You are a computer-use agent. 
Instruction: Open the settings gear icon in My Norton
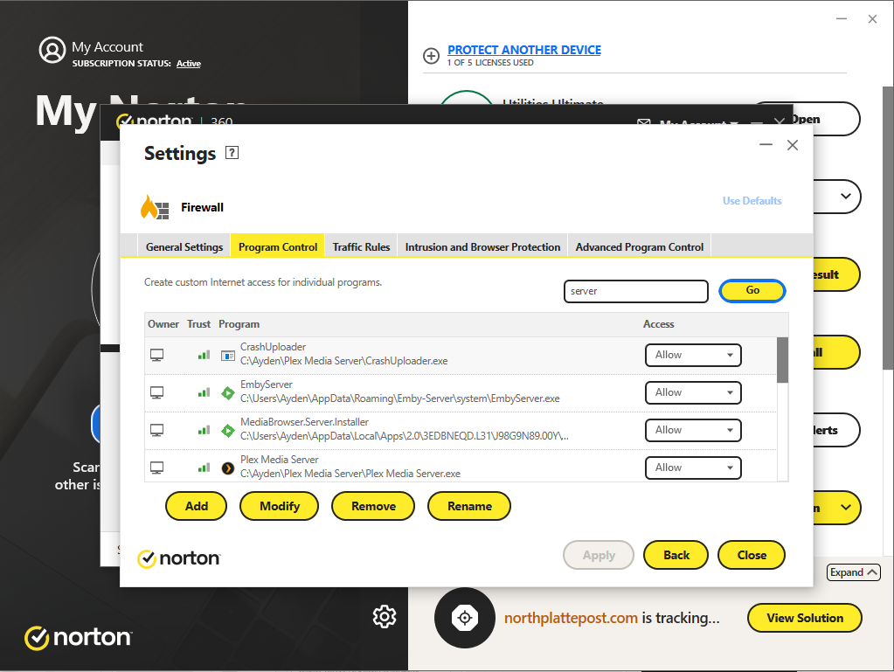(x=385, y=616)
